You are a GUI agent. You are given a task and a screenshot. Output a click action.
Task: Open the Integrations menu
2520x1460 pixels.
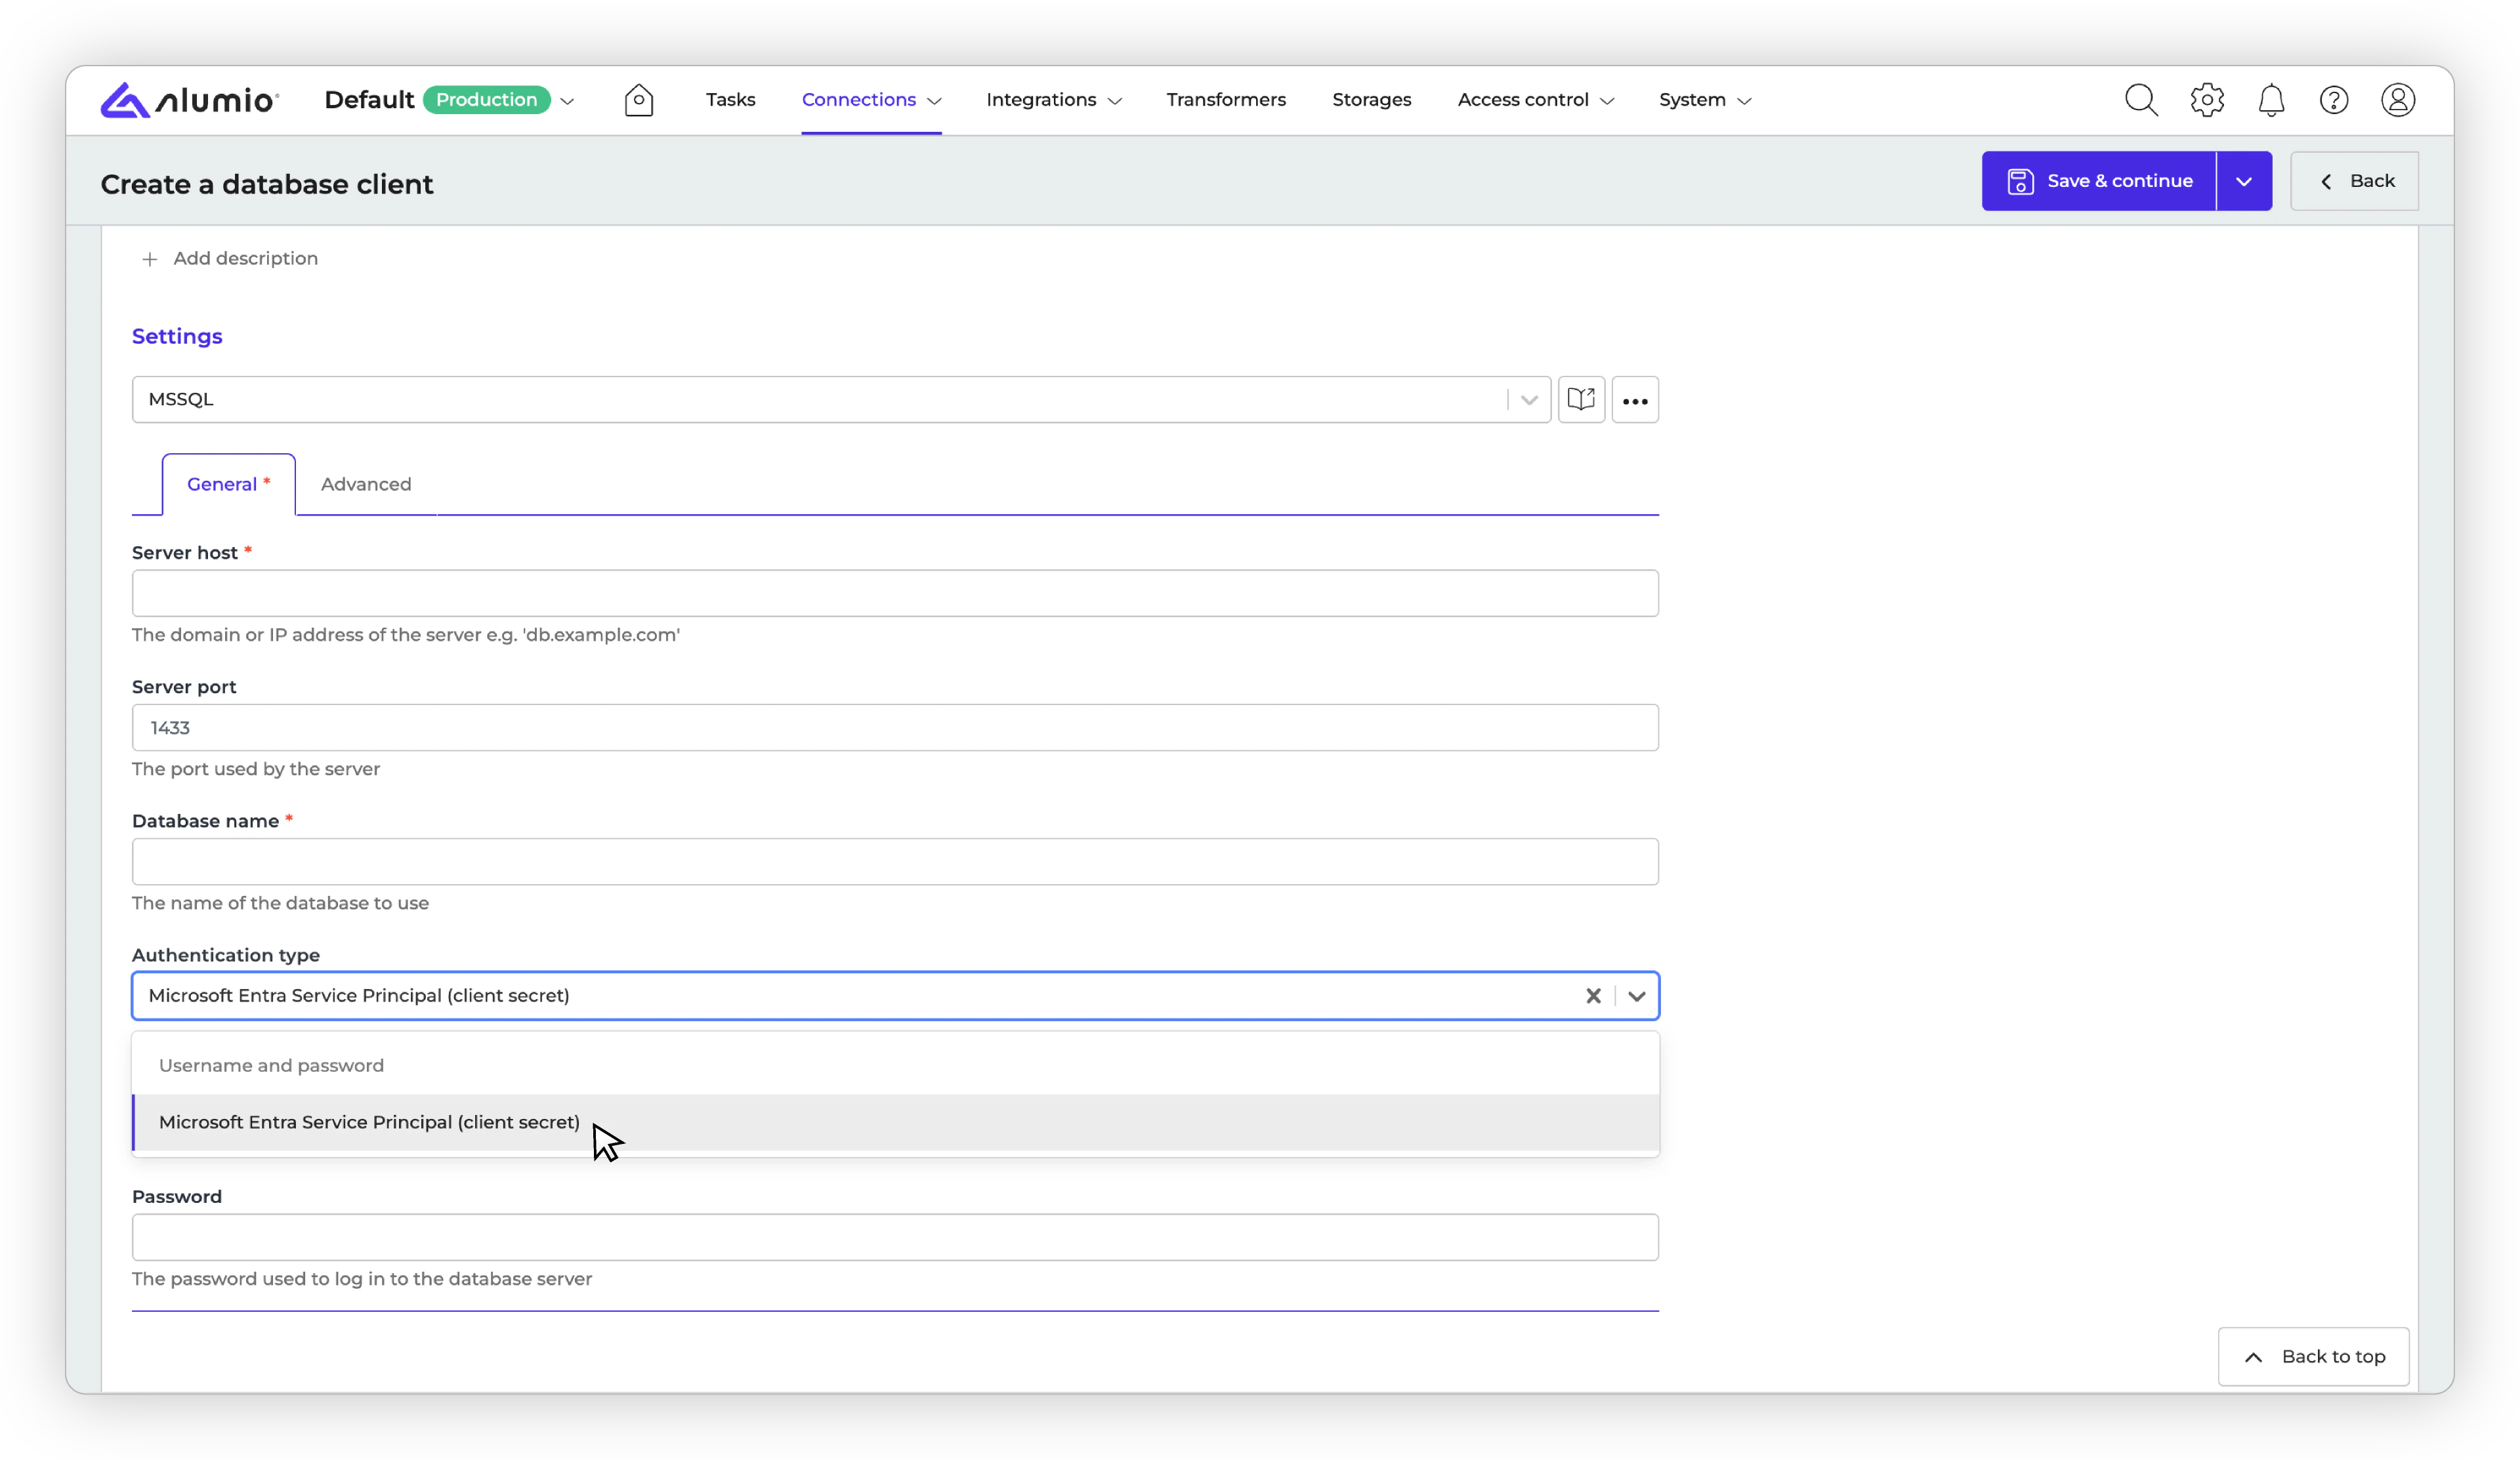click(1053, 100)
